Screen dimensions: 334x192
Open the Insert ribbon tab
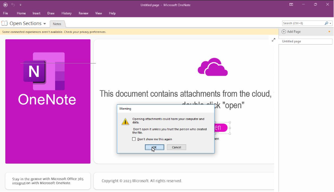(x=36, y=13)
